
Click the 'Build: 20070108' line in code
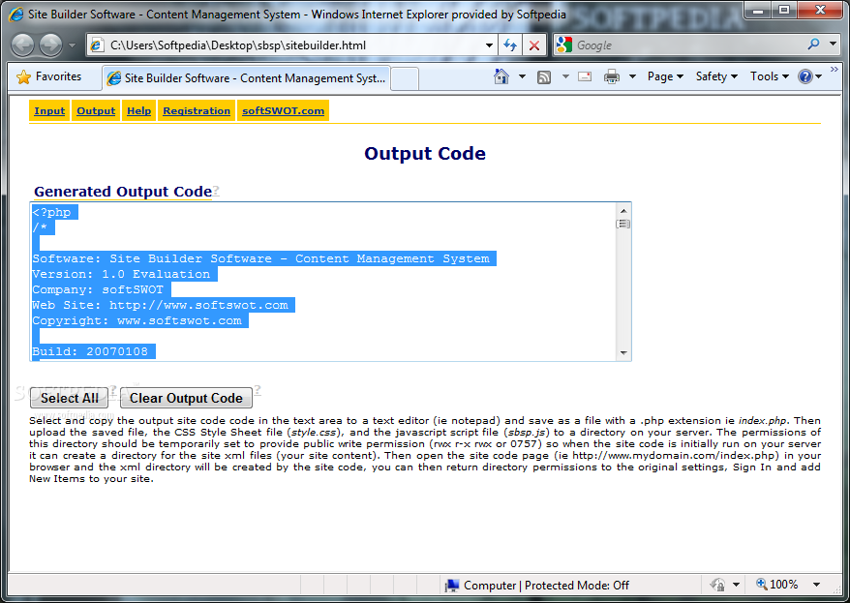pyautogui.click(x=90, y=351)
